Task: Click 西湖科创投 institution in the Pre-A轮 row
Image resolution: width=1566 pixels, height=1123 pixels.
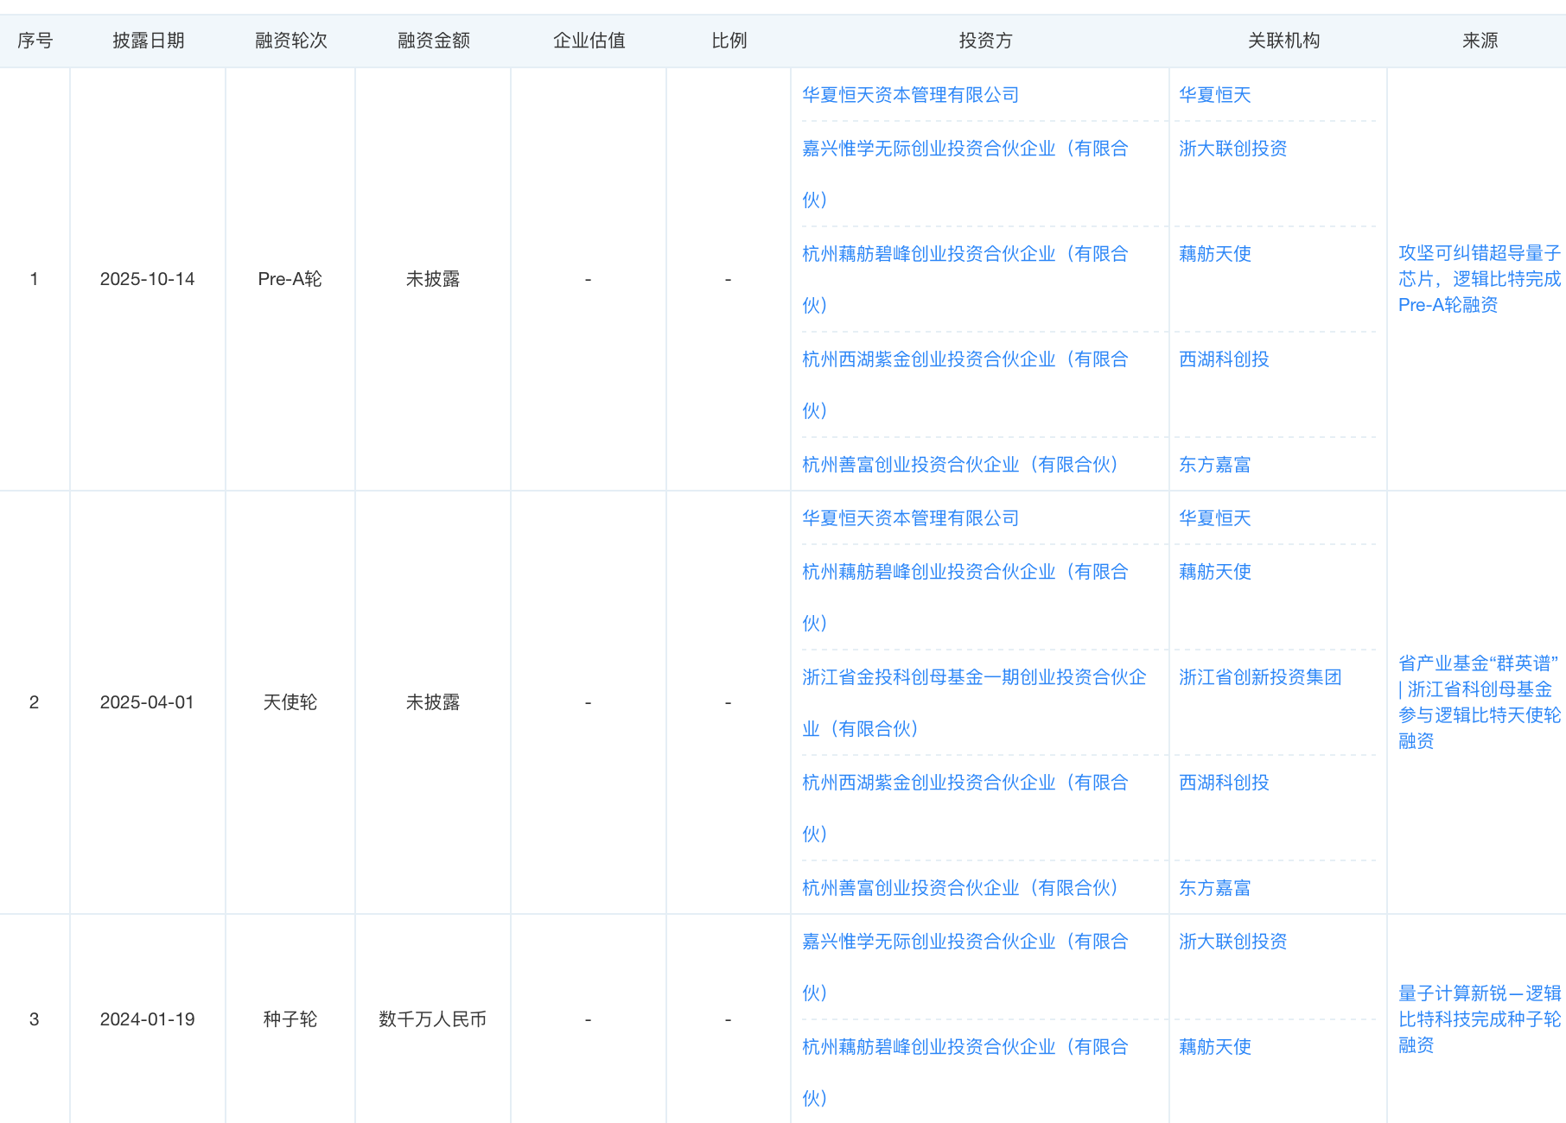Action: [1223, 359]
